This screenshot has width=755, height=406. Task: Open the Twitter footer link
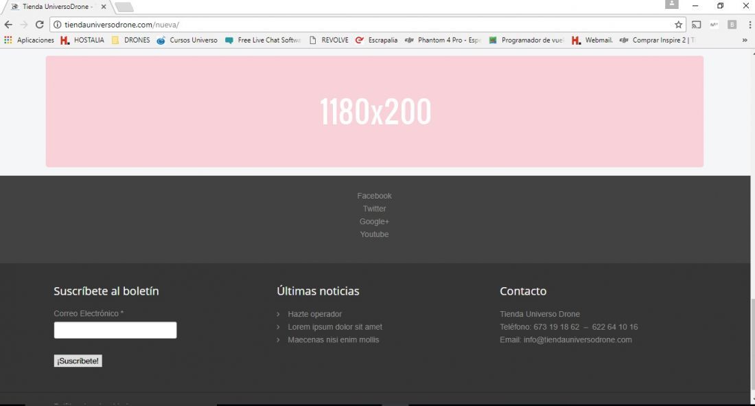(x=374, y=209)
